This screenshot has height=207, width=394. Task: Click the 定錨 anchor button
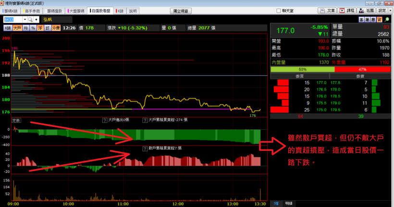point(16,121)
